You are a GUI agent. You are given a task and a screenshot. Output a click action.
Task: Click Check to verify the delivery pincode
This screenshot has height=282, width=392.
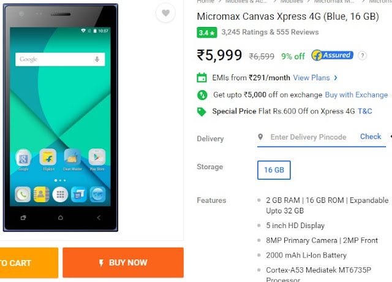click(x=371, y=137)
